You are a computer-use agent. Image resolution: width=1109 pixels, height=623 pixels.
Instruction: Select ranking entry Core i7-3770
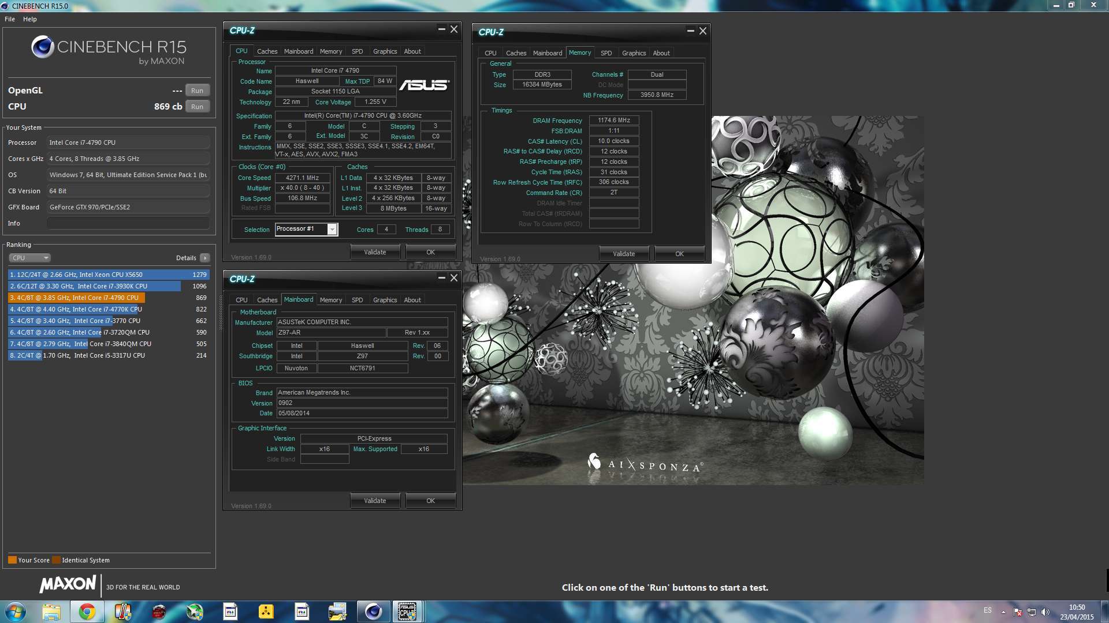pyautogui.click(x=109, y=321)
